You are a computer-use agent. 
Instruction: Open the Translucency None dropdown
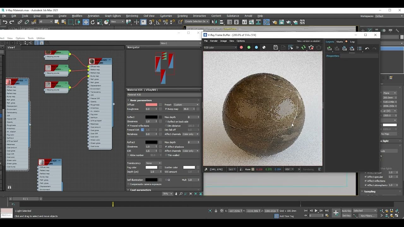pos(154,163)
